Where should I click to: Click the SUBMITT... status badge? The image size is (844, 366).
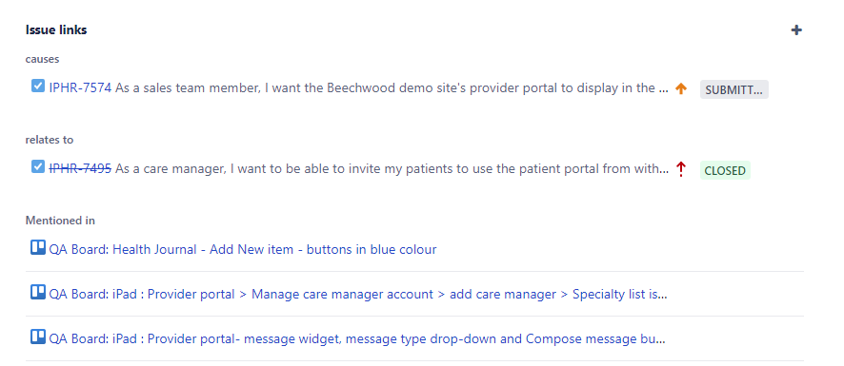point(734,89)
